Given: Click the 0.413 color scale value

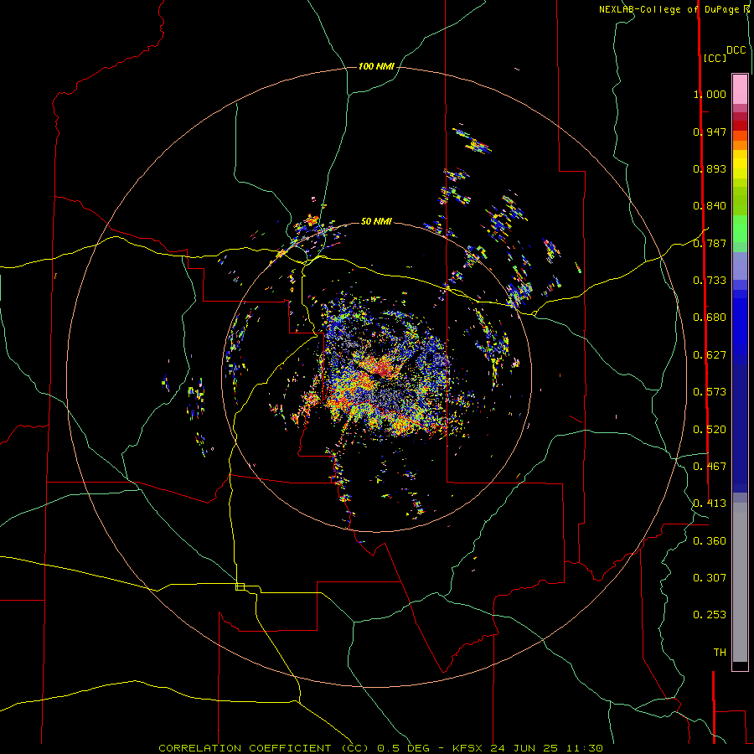Looking at the screenshot, I should [710, 504].
